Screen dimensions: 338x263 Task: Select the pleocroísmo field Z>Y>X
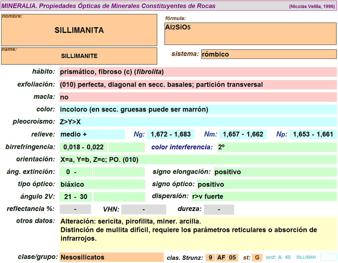click(198, 122)
